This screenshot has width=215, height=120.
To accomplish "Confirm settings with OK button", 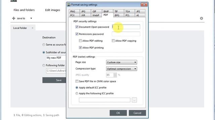I will tap(118, 113).
